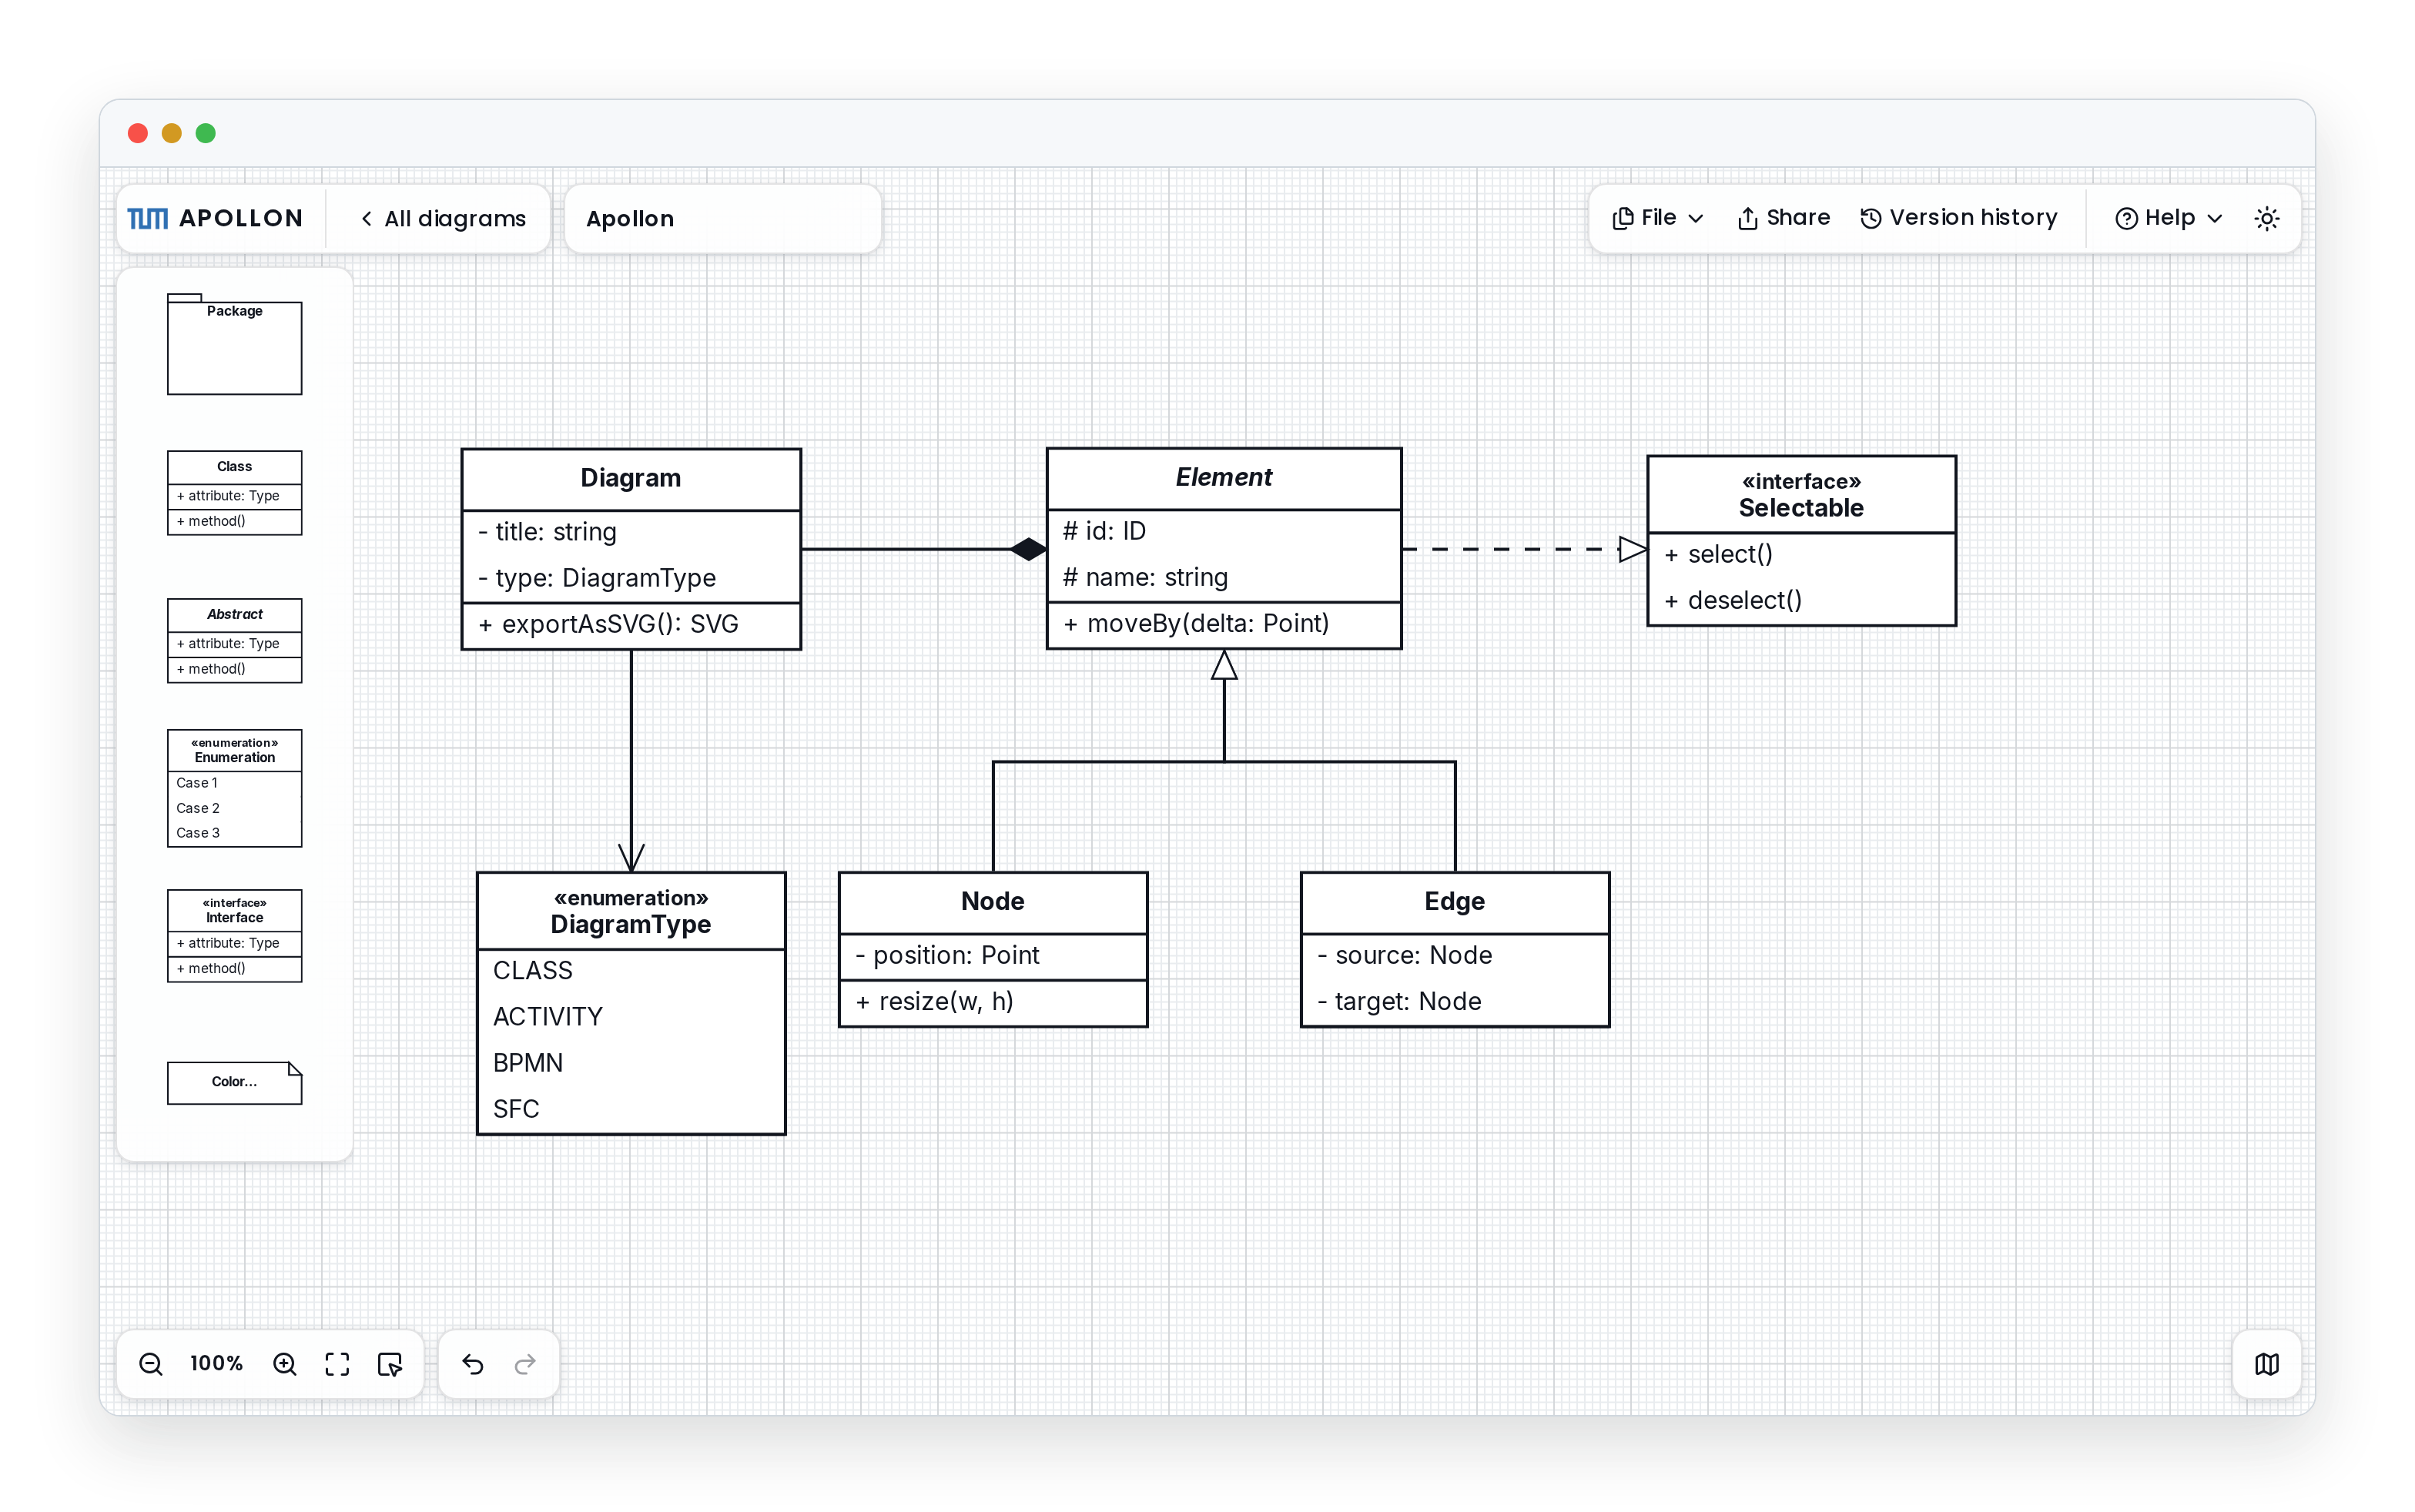The width and height of the screenshot is (2415, 1512).
Task: Toggle the minimap icon
Action: tap(2267, 1364)
